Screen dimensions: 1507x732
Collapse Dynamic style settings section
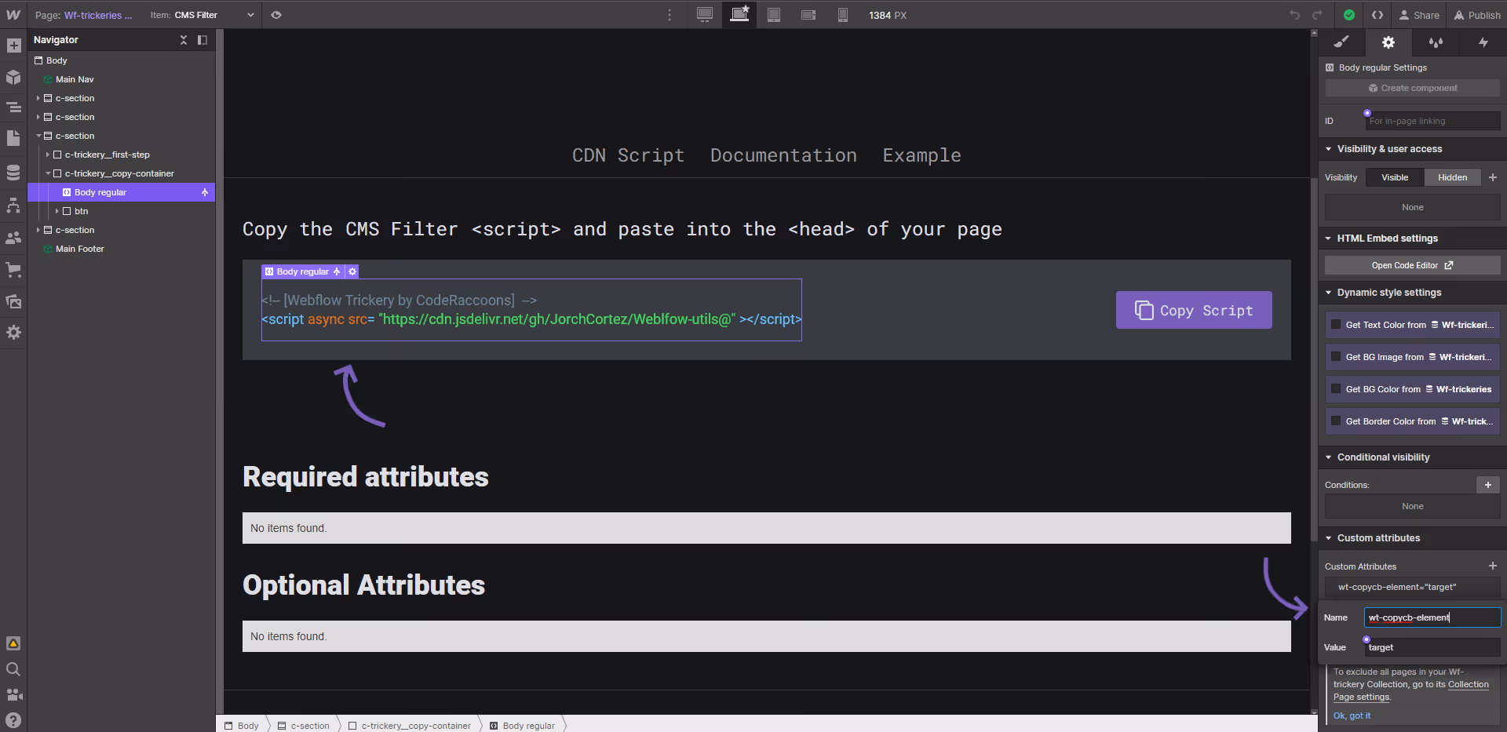1329,293
